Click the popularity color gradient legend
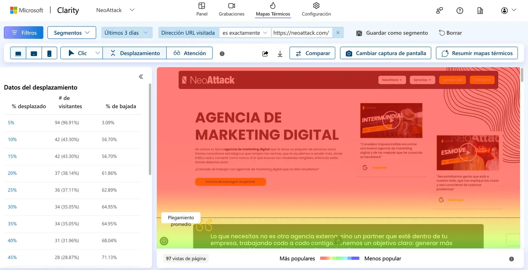528x270 pixels. tap(340, 258)
